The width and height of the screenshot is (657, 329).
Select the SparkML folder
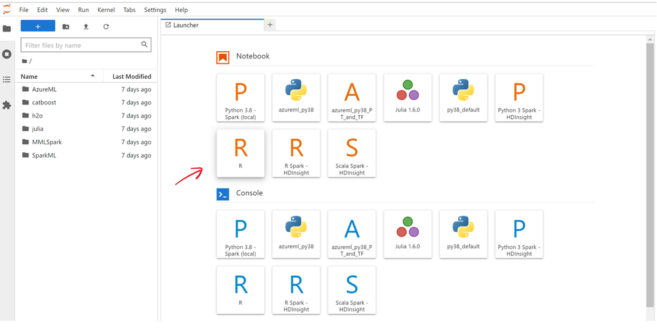tap(86, 155)
